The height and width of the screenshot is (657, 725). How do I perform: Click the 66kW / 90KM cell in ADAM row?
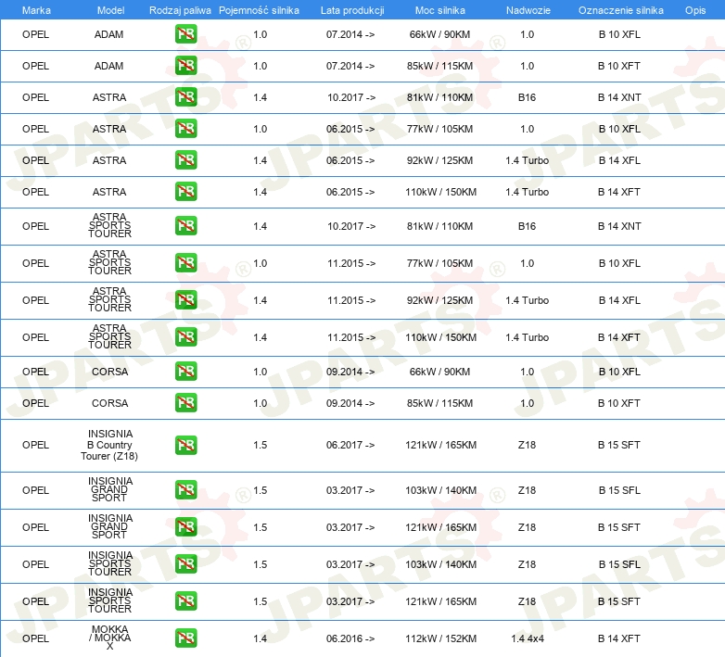tap(439, 34)
